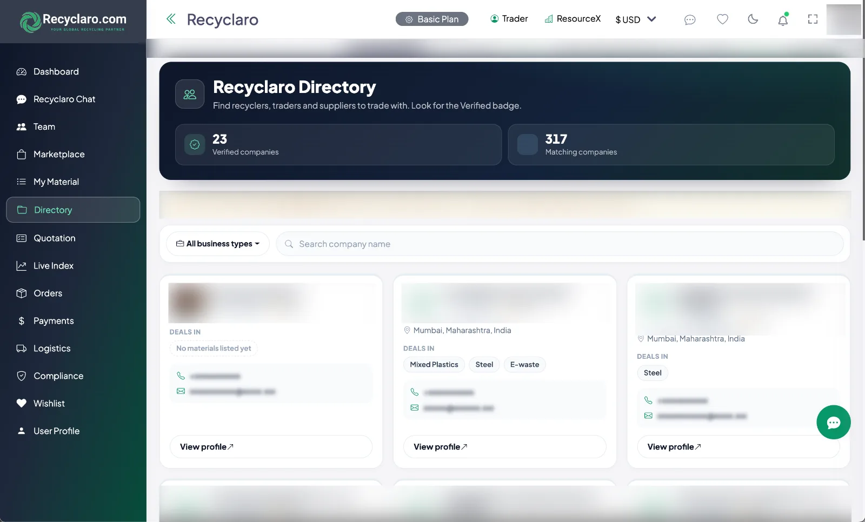The width and height of the screenshot is (865, 522).
Task: Open ResourceX link in header
Action: [573, 19]
